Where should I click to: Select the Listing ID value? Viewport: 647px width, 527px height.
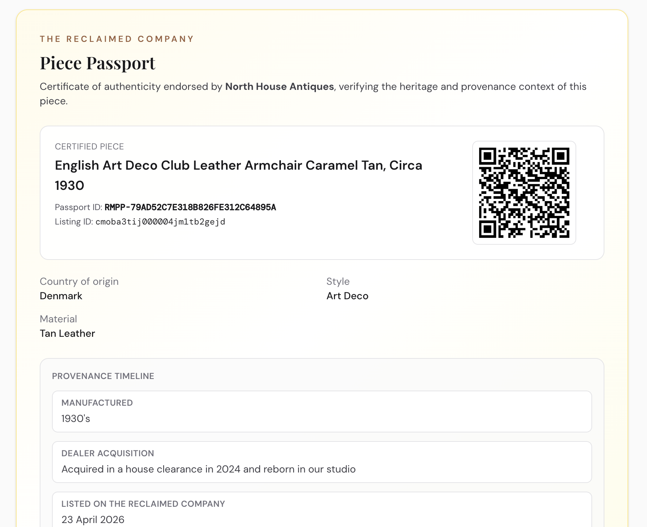pos(160,222)
